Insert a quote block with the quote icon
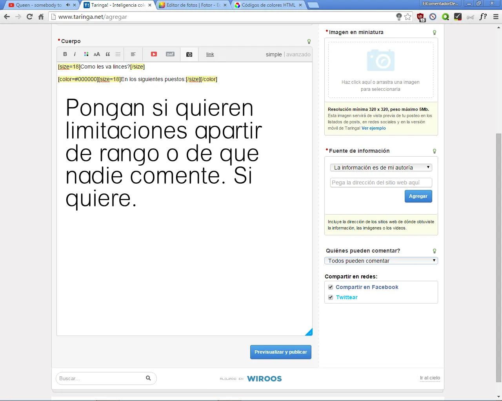502x401 pixels. (108, 54)
